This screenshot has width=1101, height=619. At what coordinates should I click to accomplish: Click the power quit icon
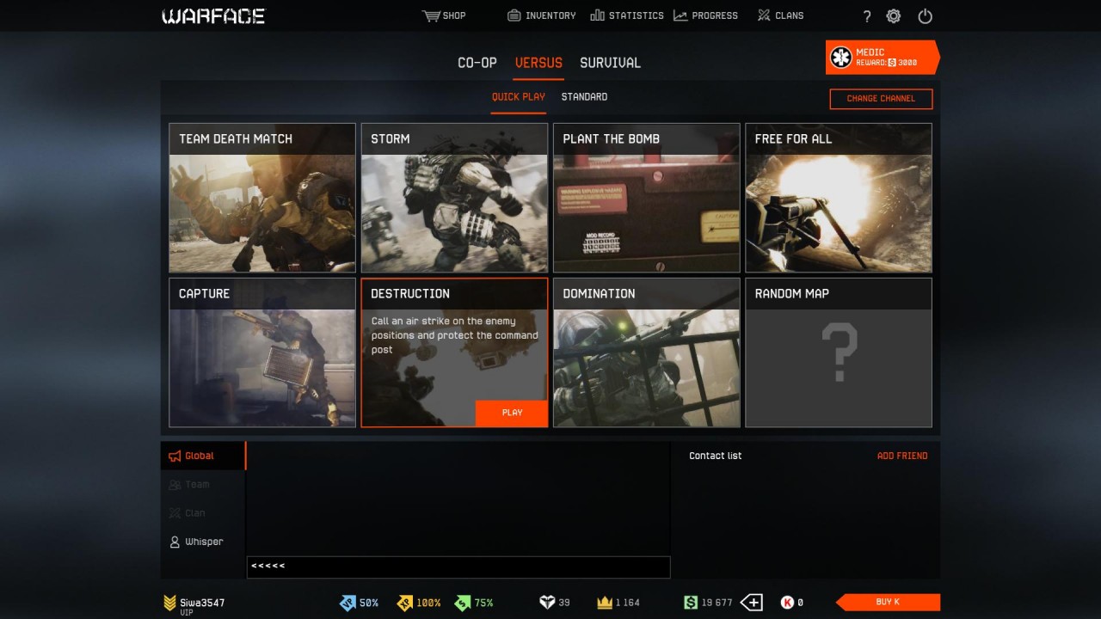pos(926,16)
